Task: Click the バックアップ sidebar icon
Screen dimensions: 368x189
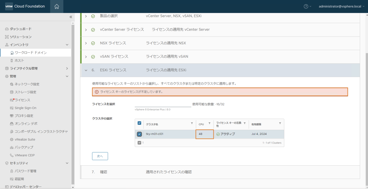Action: 12,147
